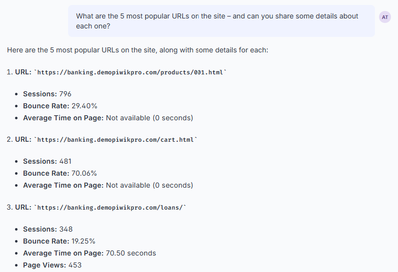398x272 pixels.
Task: Click the 'Bounce Rate: 19.25%' line
Action: tap(59, 241)
